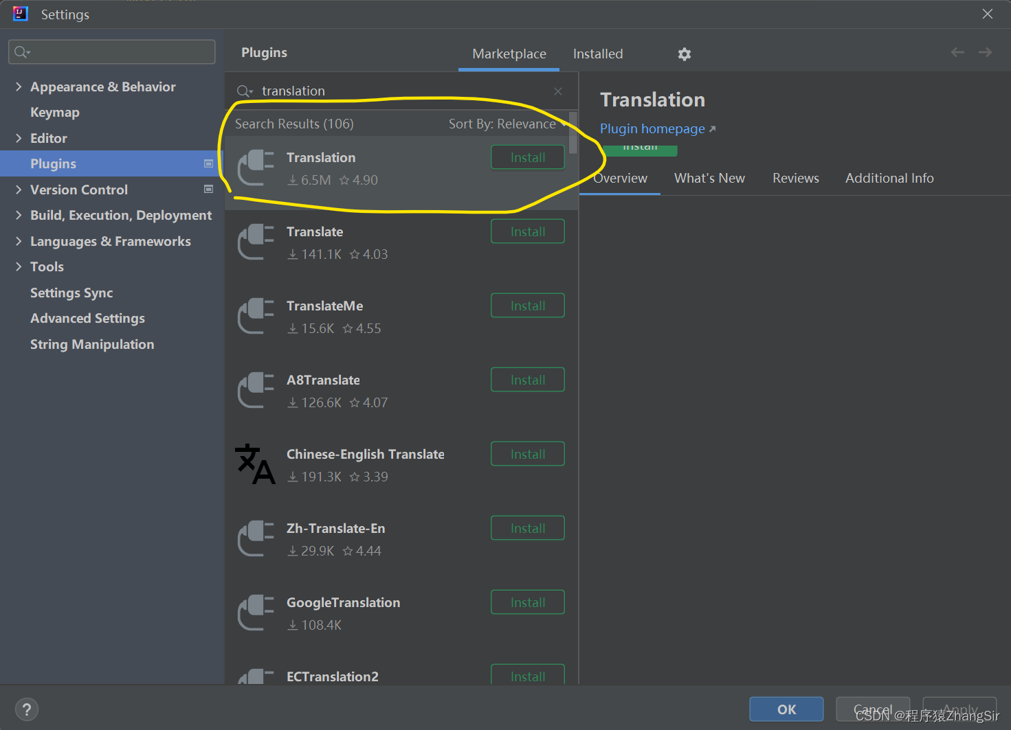Install the TranslateMe plugin

528,306
